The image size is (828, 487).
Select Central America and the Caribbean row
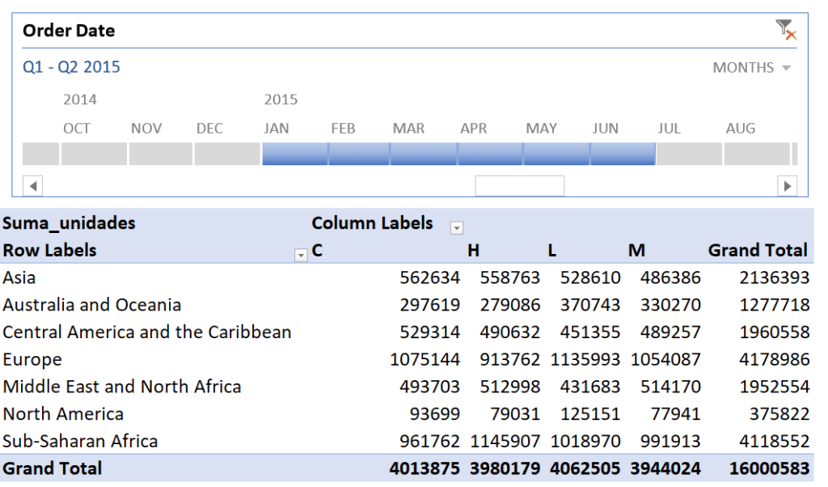click(147, 332)
